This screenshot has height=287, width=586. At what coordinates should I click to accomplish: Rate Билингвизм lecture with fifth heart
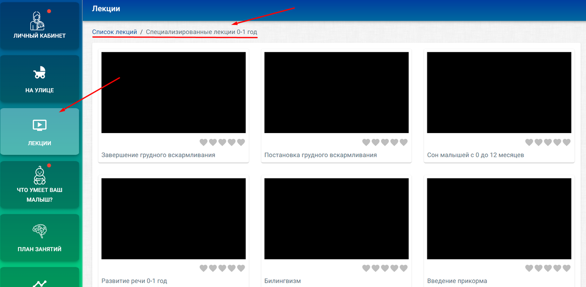(x=403, y=268)
